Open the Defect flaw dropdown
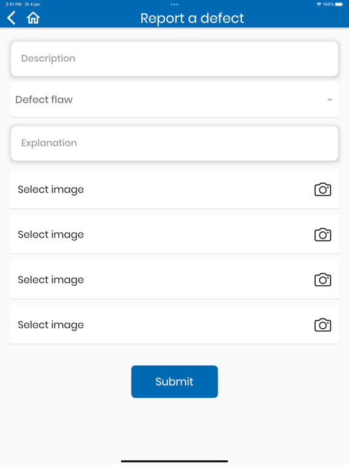 coord(174,100)
